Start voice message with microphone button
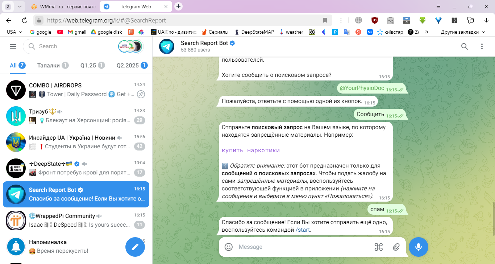 (x=419, y=247)
